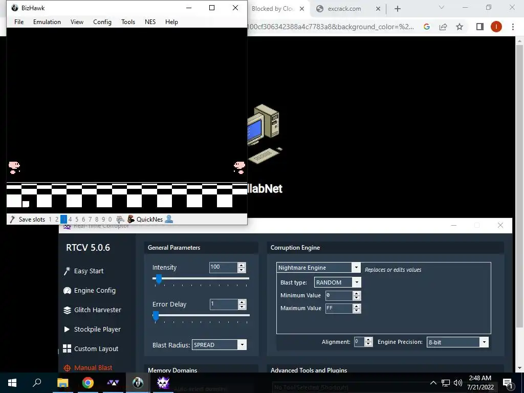Decrease Maximum Value with down arrow

[357, 311]
